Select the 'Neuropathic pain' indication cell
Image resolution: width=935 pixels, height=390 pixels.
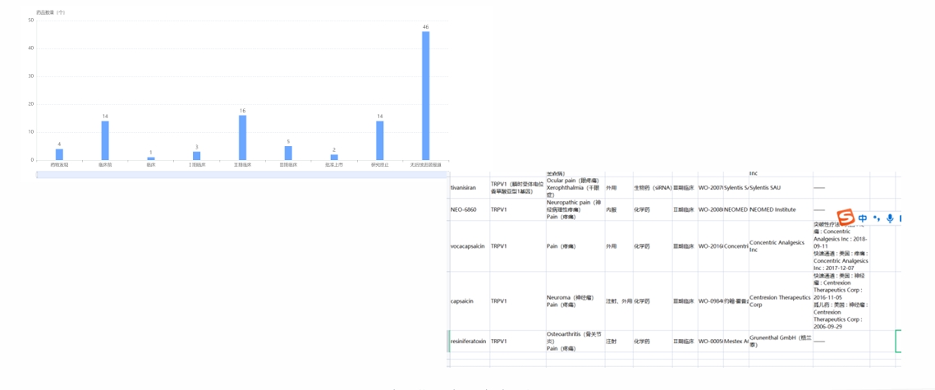point(575,209)
